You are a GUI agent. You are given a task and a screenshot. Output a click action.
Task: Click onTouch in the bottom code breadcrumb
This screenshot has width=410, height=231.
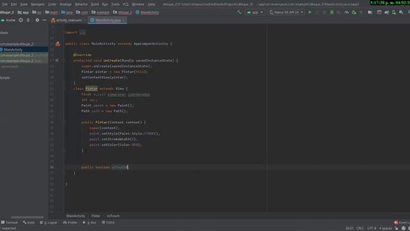coord(113,216)
